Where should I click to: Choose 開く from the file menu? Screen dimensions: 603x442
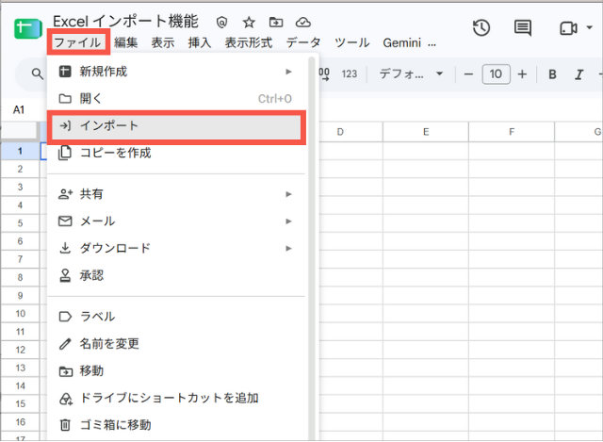click(176, 99)
